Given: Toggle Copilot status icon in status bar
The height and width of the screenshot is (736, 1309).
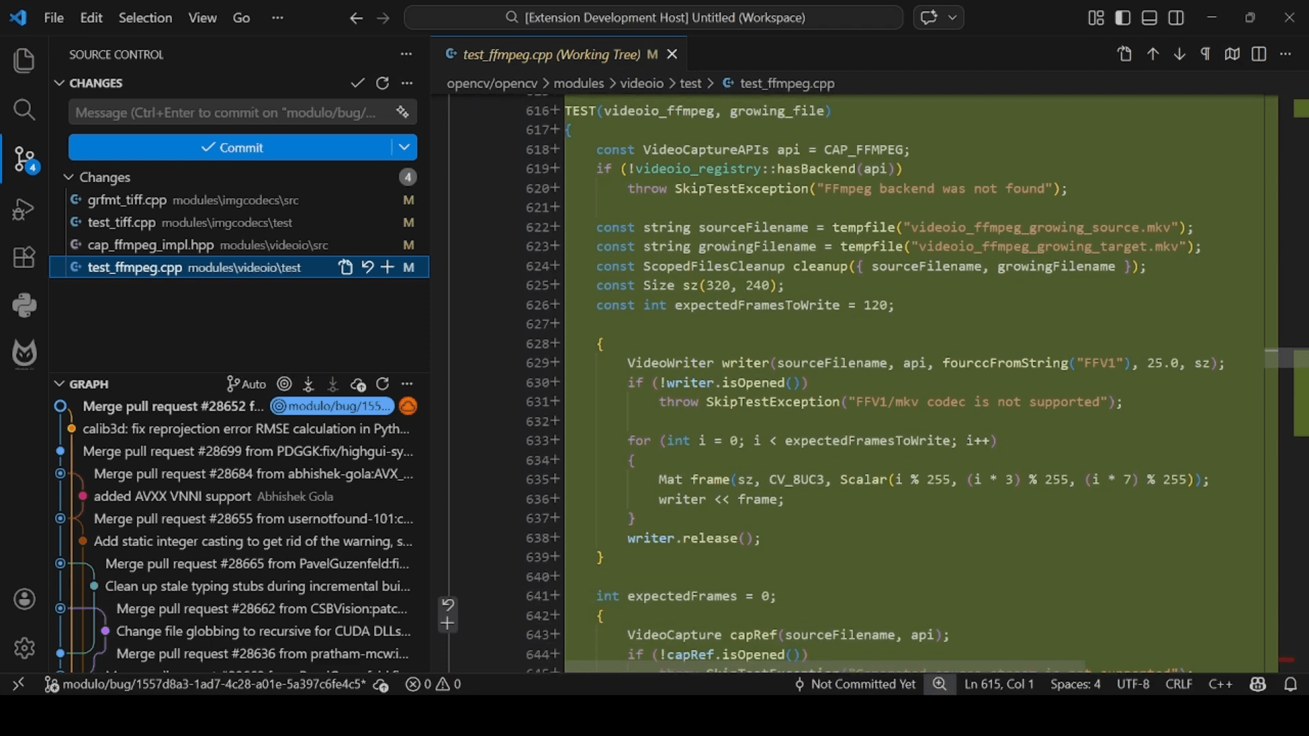Looking at the screenshot, I should coord(1258,684).
